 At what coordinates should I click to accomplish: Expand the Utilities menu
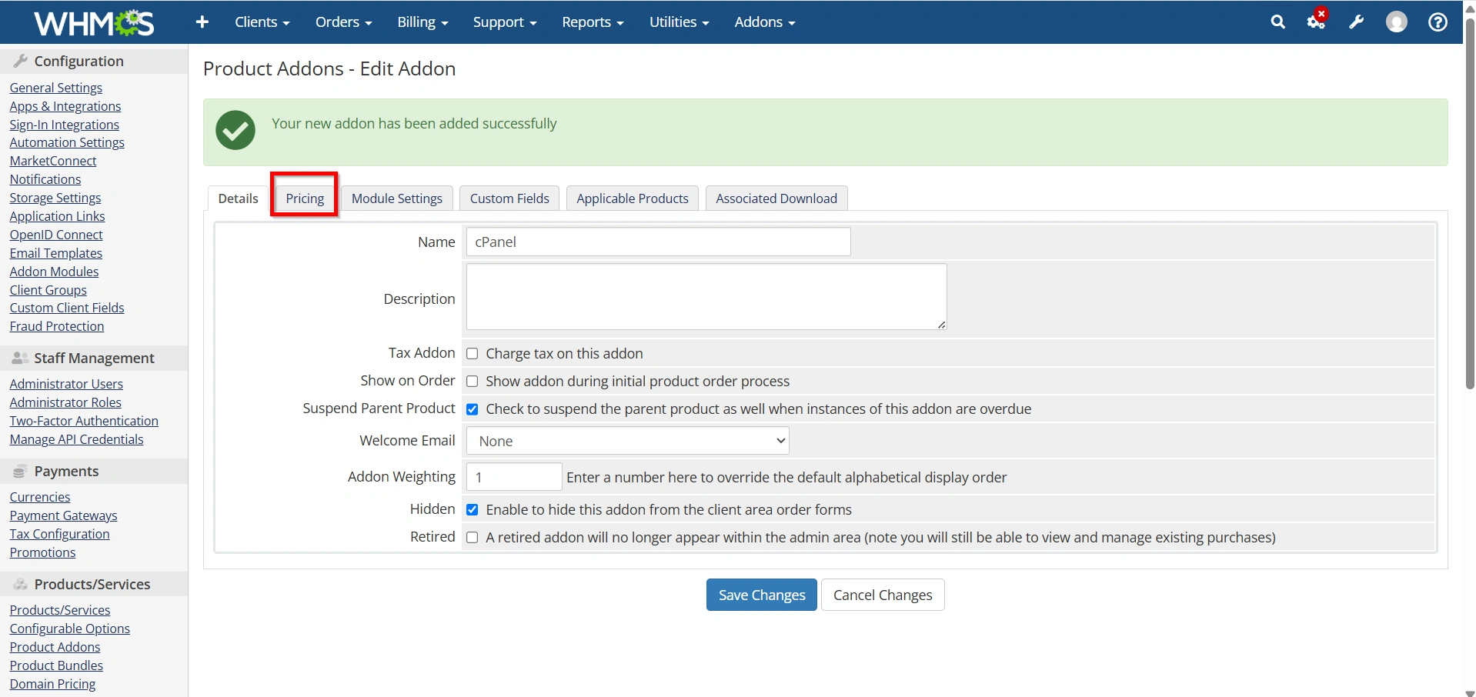(679, 22)
